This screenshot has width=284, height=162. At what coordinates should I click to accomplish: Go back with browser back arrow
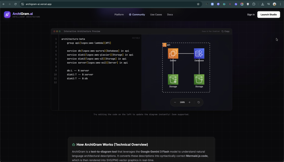4,4
